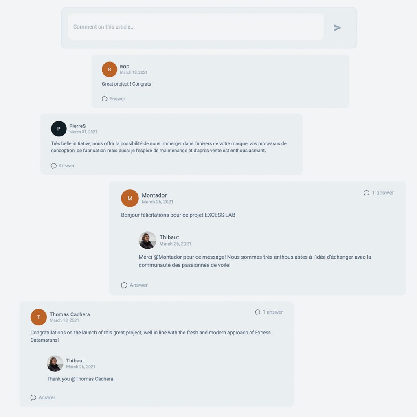This screenshot has height=417, width=417.
Task: Open the Montador username link
Action: pos(154,195)
